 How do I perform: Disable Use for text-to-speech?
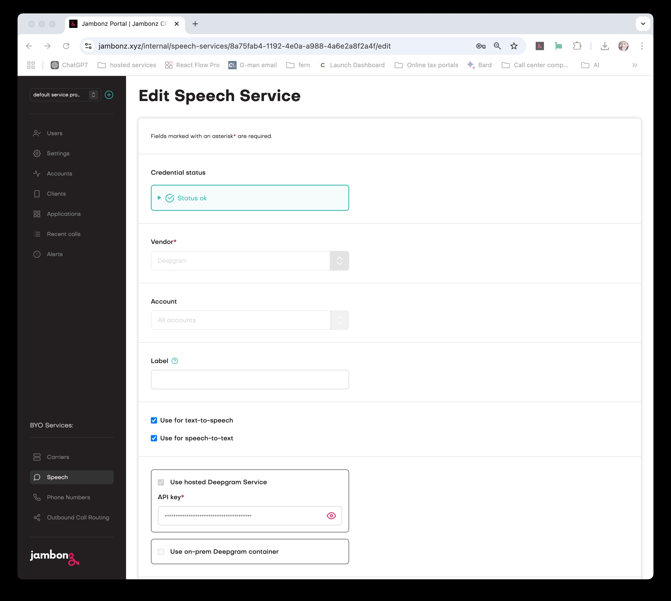click(154, 420)
